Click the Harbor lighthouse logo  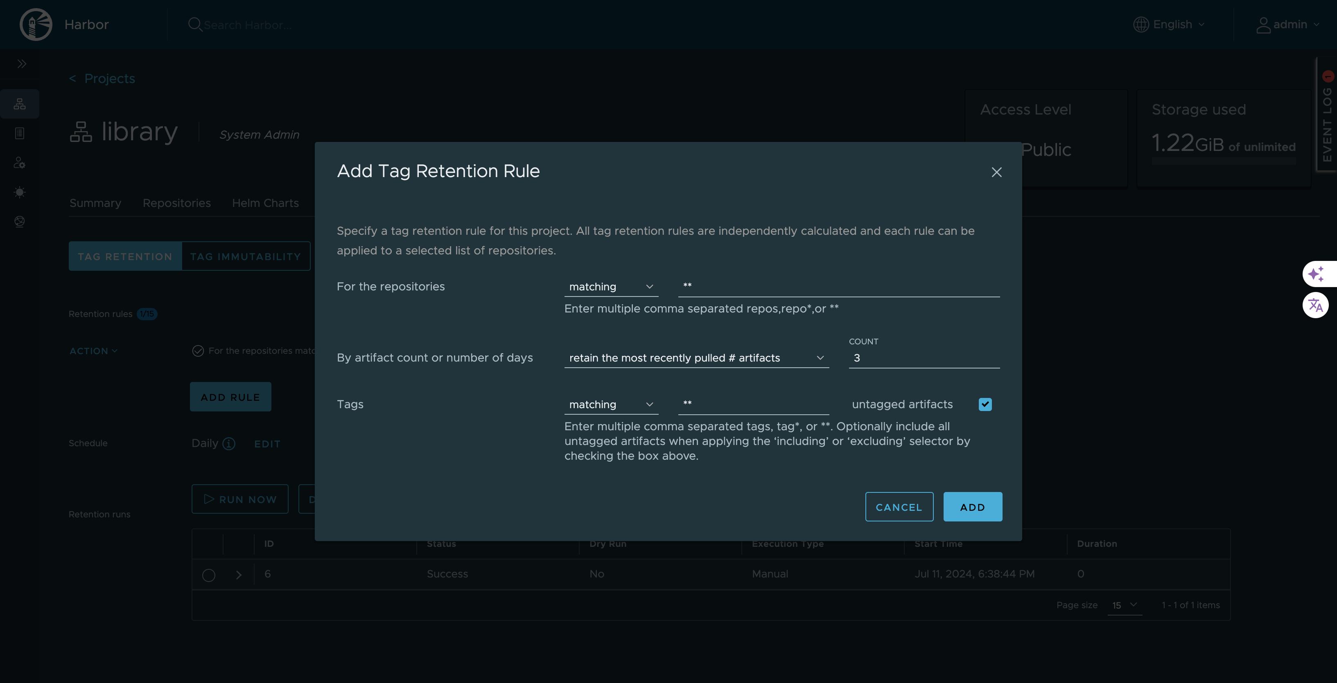point(36,25)
